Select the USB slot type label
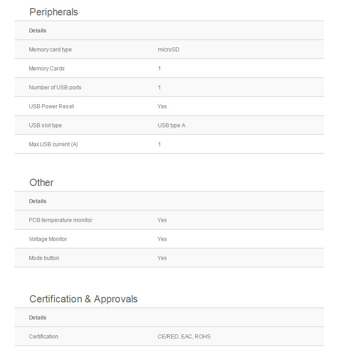 (x=45, y=125)
